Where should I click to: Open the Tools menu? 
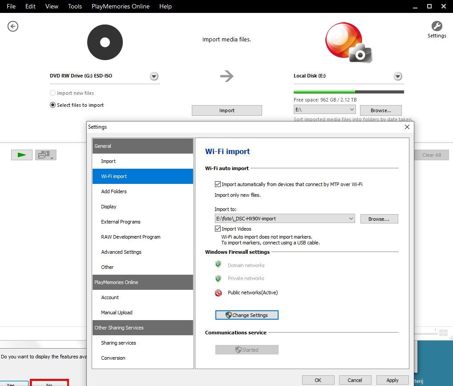tap(75, 6)
